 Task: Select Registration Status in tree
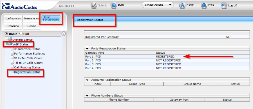[27, 72]
